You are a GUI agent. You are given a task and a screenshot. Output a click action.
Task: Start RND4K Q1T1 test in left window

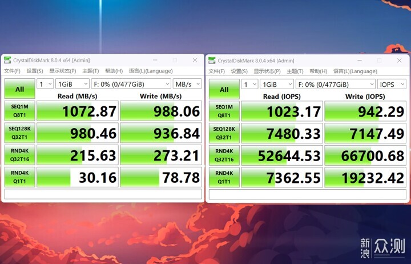click(19, 177)
